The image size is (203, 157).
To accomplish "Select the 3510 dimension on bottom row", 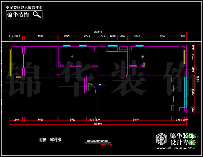I will (x=72, y=119).
